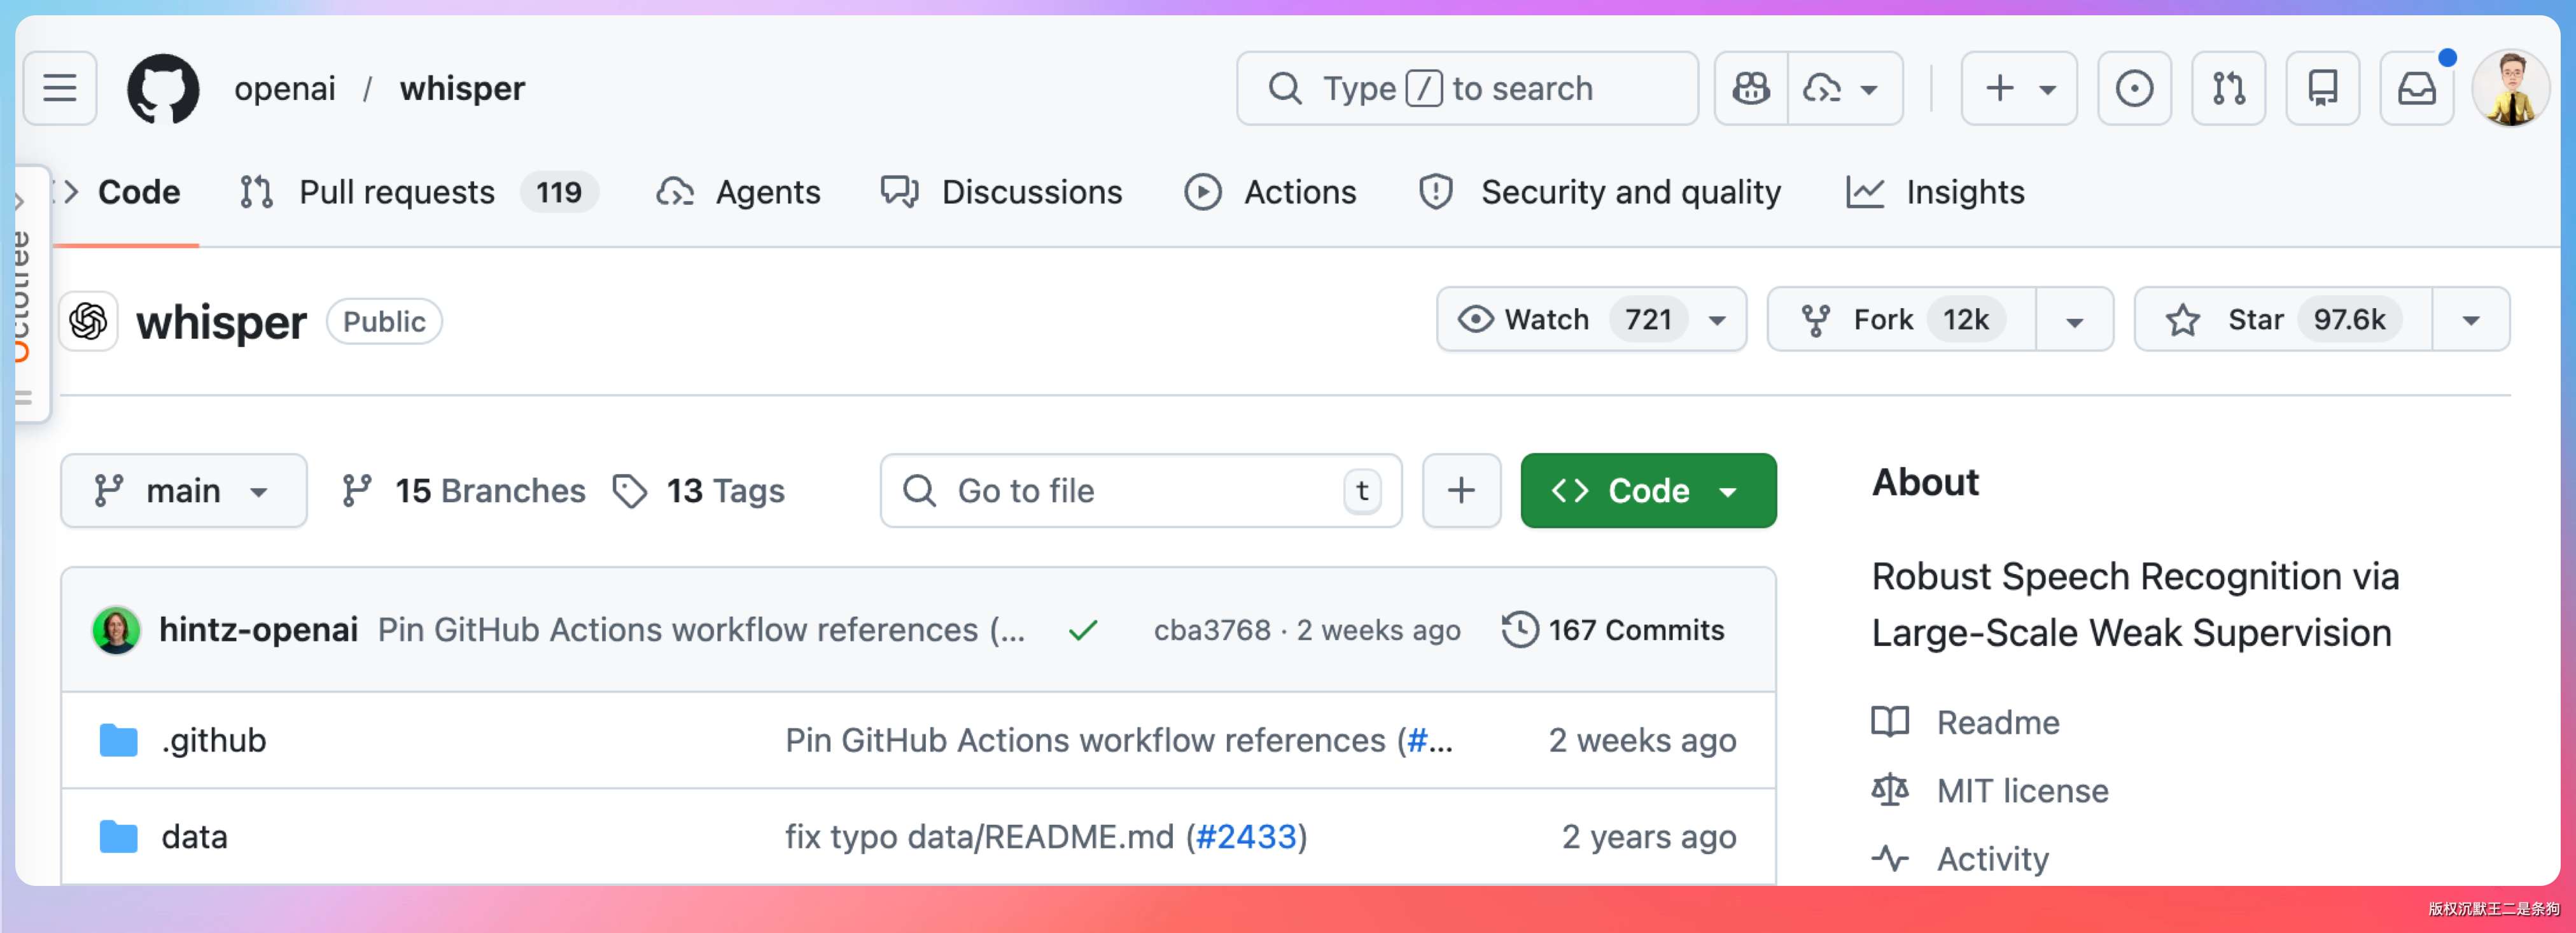The image size is (2576, 933).
Task: Open the green Code dropdown
Action: 1648,490
